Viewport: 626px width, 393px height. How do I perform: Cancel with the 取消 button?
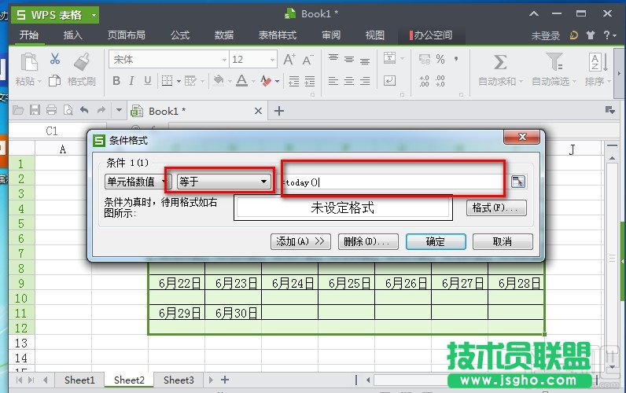(x=503, y=241)
